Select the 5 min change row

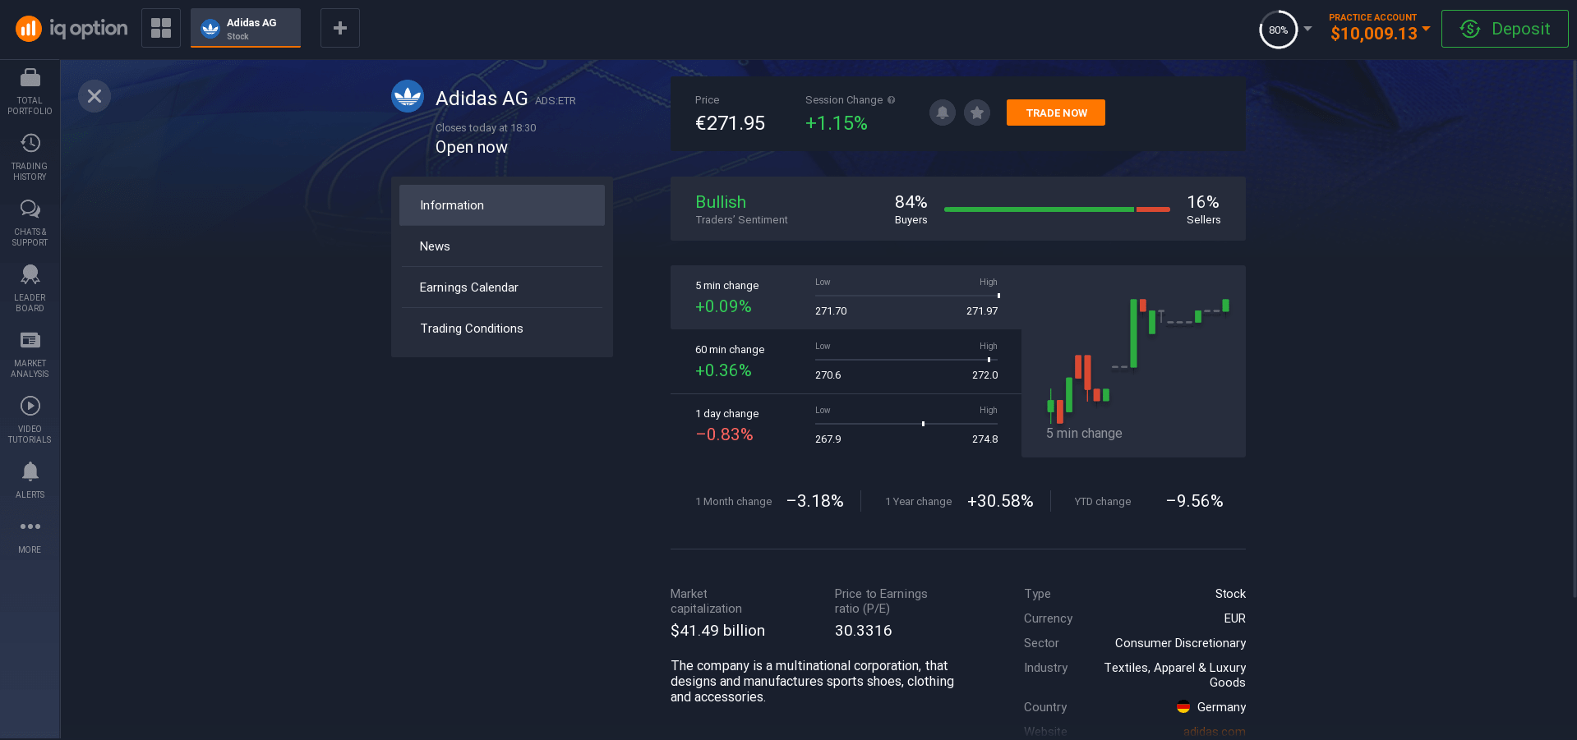tap(846, 297)
